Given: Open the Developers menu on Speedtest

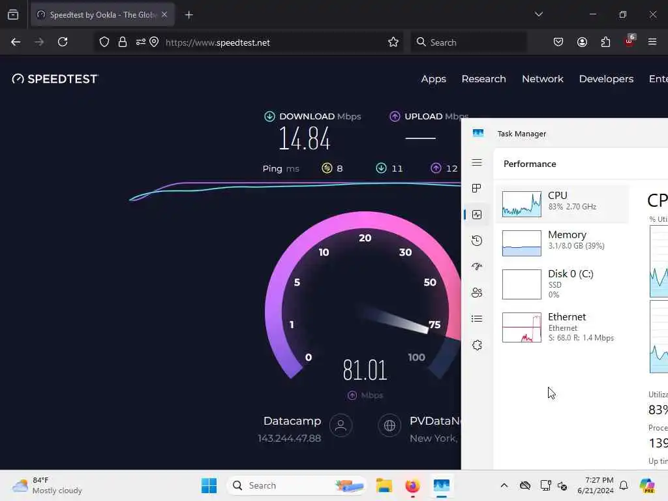Looking at the screenshot, I should 606,79.
